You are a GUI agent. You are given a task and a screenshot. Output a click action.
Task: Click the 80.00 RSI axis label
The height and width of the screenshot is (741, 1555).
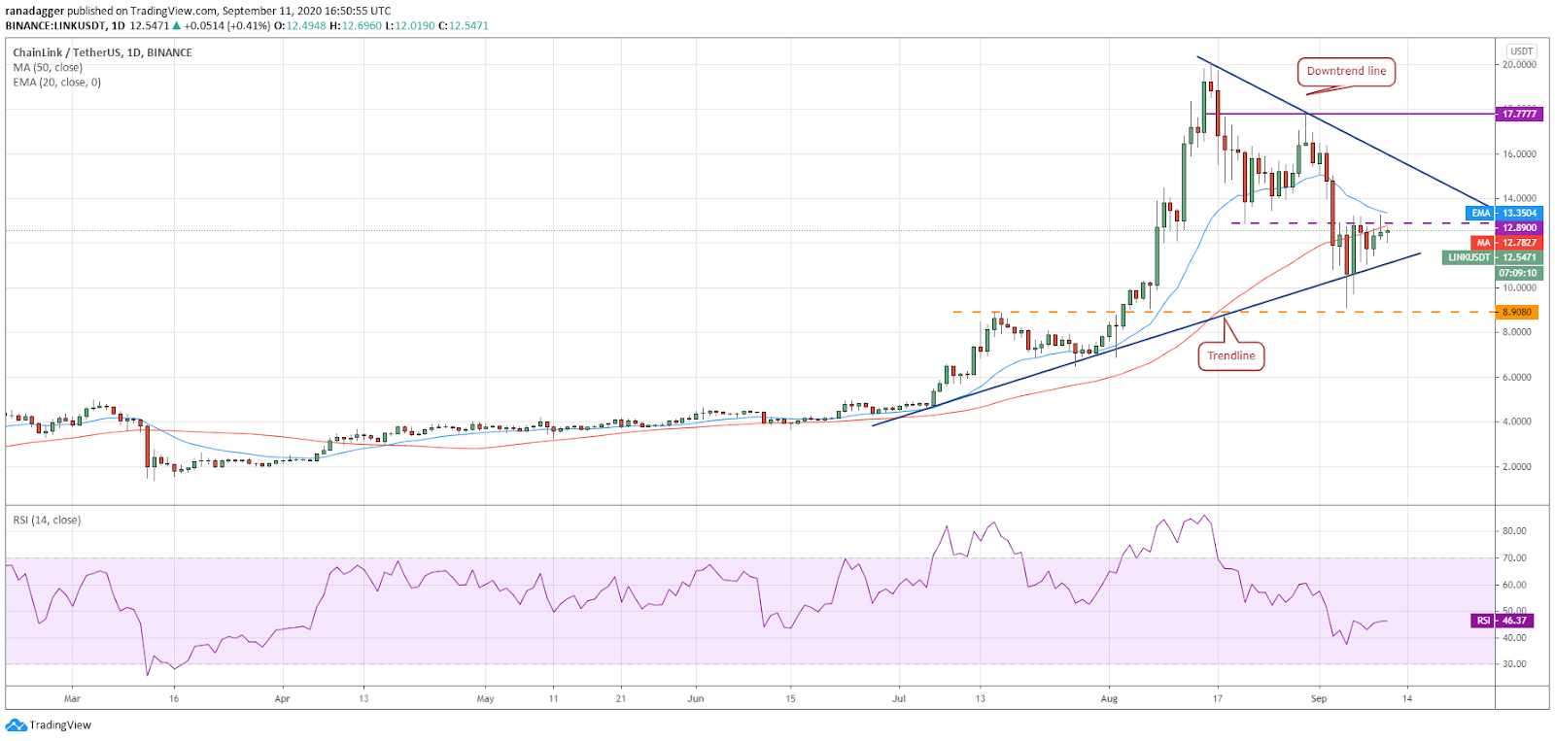pyautogui.click(x=1514, y=531)
